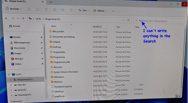Open Accueil home in sidebar
Image resolution: width=188 pixels, height=103 pixels.
(15, 26)
